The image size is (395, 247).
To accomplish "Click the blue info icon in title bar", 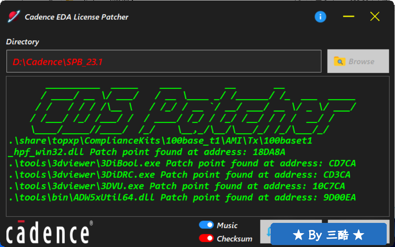I will [x=320, y=17].
